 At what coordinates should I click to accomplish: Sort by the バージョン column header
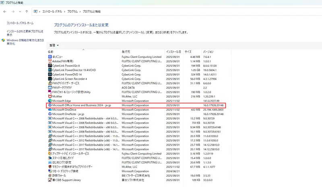click(216, 52)
